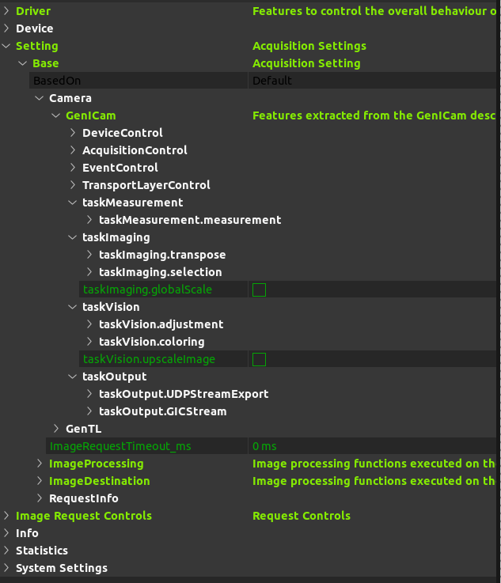Click the taskOutput.UDPStreamExport entry
The image size is (501, 583).
(x=183, y=394)
